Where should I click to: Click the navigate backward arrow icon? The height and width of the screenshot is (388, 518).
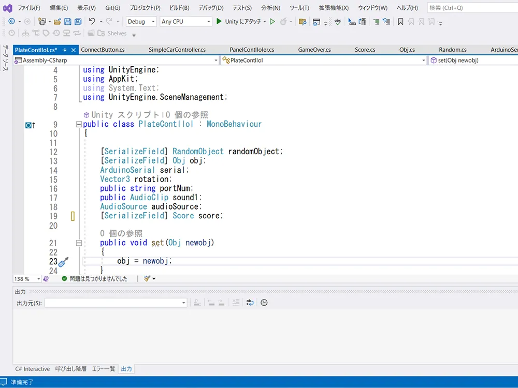(11, 21)
